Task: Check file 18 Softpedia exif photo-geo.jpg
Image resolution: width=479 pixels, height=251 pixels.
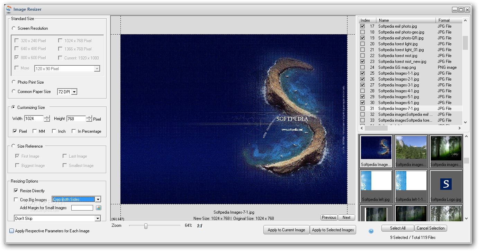Action: [363, 32]
